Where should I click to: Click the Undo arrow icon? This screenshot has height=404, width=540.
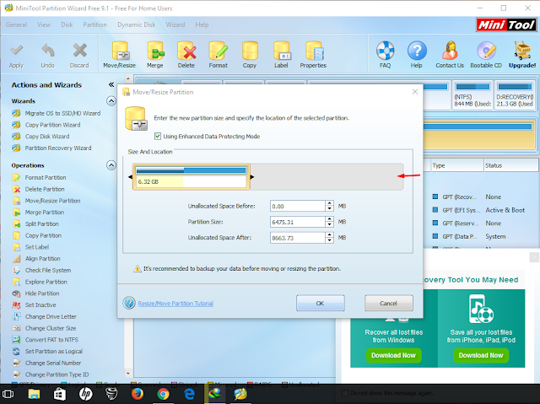coord(48,51)
